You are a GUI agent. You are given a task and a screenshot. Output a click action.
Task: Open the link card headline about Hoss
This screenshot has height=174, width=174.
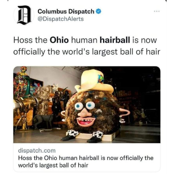pyautogui.click(x=86, y=162)
